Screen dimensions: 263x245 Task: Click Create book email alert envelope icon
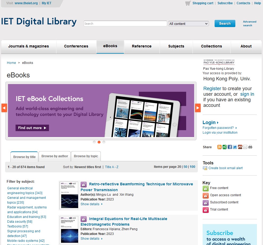(205, 168)
